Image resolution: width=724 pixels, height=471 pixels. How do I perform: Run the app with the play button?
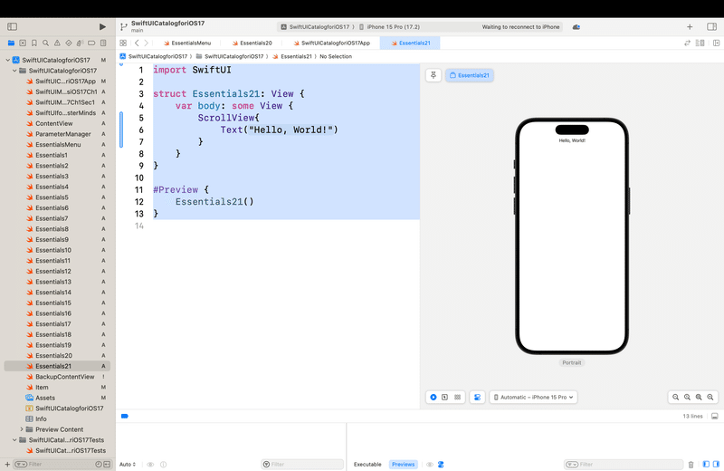pos(102,27)
